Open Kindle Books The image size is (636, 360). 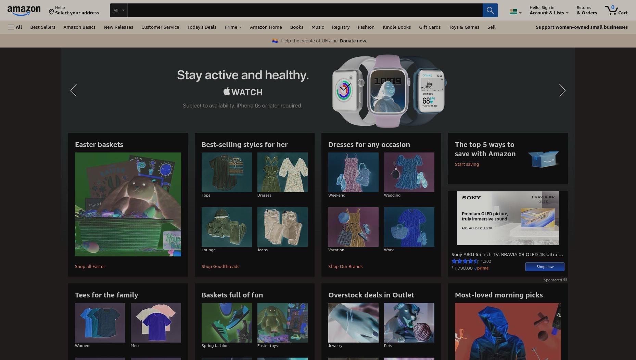click(x=397, y=27)
